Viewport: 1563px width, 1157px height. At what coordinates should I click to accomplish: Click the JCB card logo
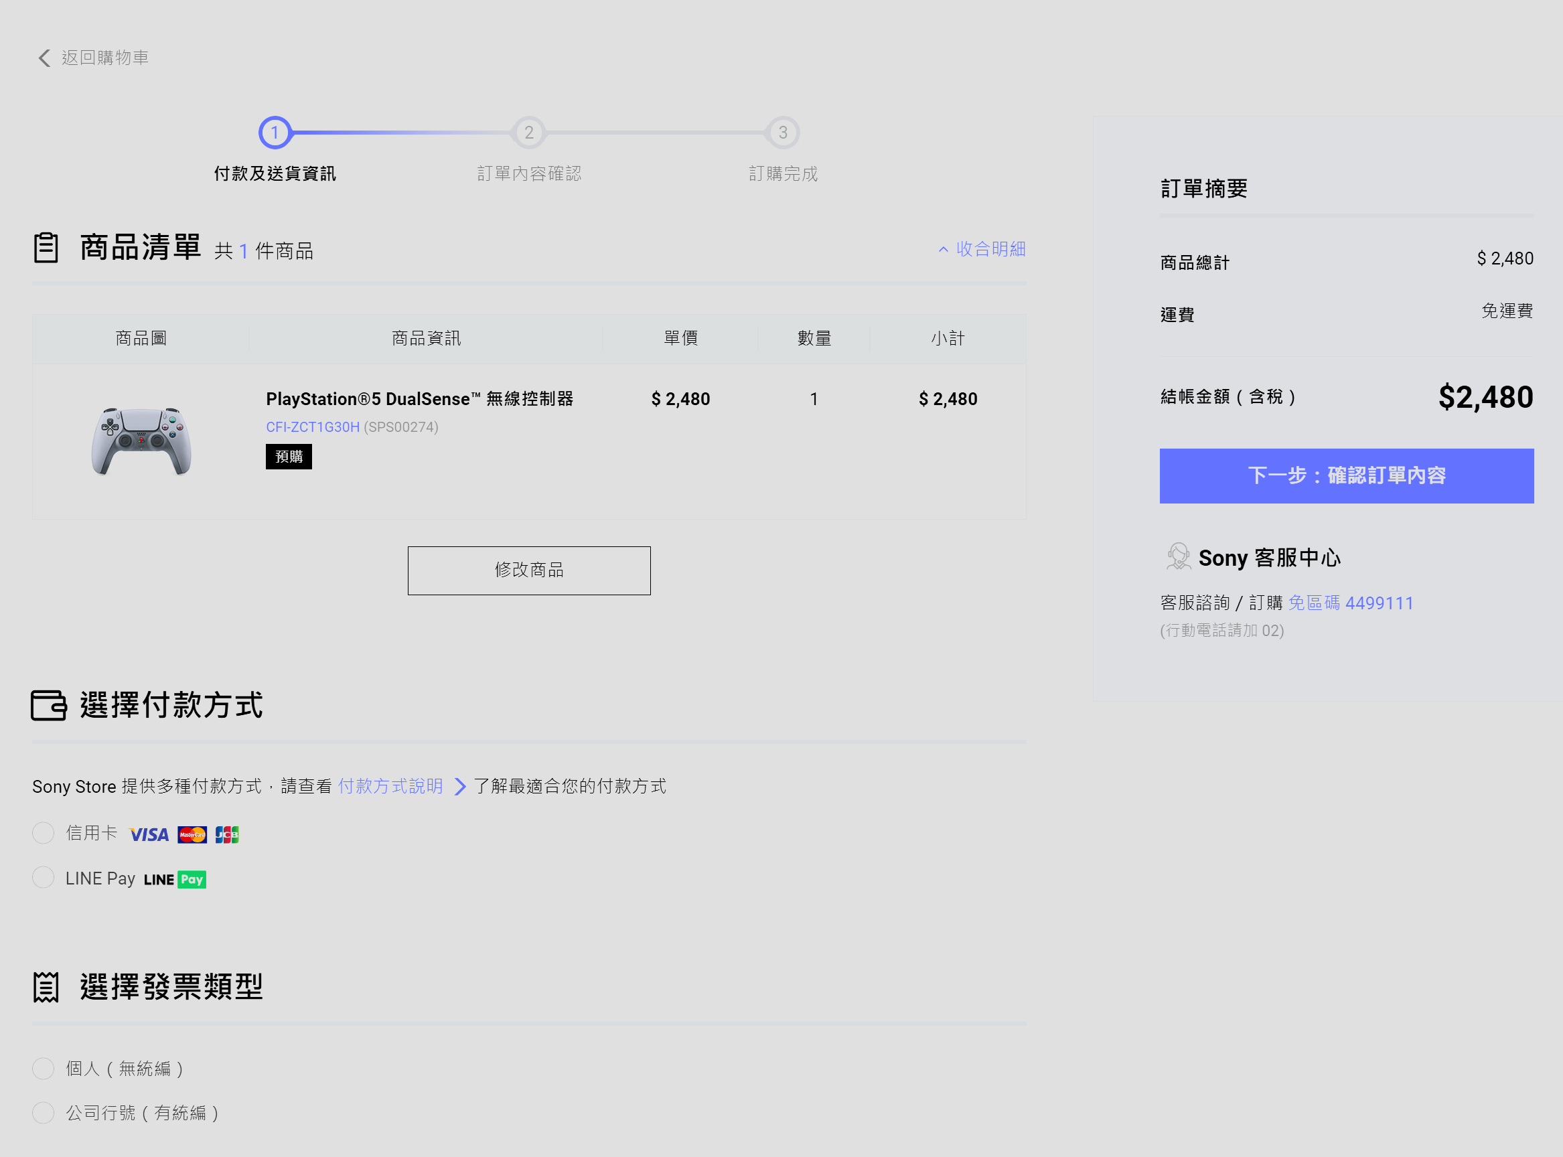[227, 834]
